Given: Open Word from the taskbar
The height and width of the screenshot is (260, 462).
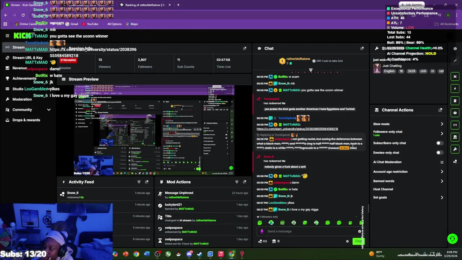Looking at the screenshot, I should pyautogui.click(x=147, y=254).
